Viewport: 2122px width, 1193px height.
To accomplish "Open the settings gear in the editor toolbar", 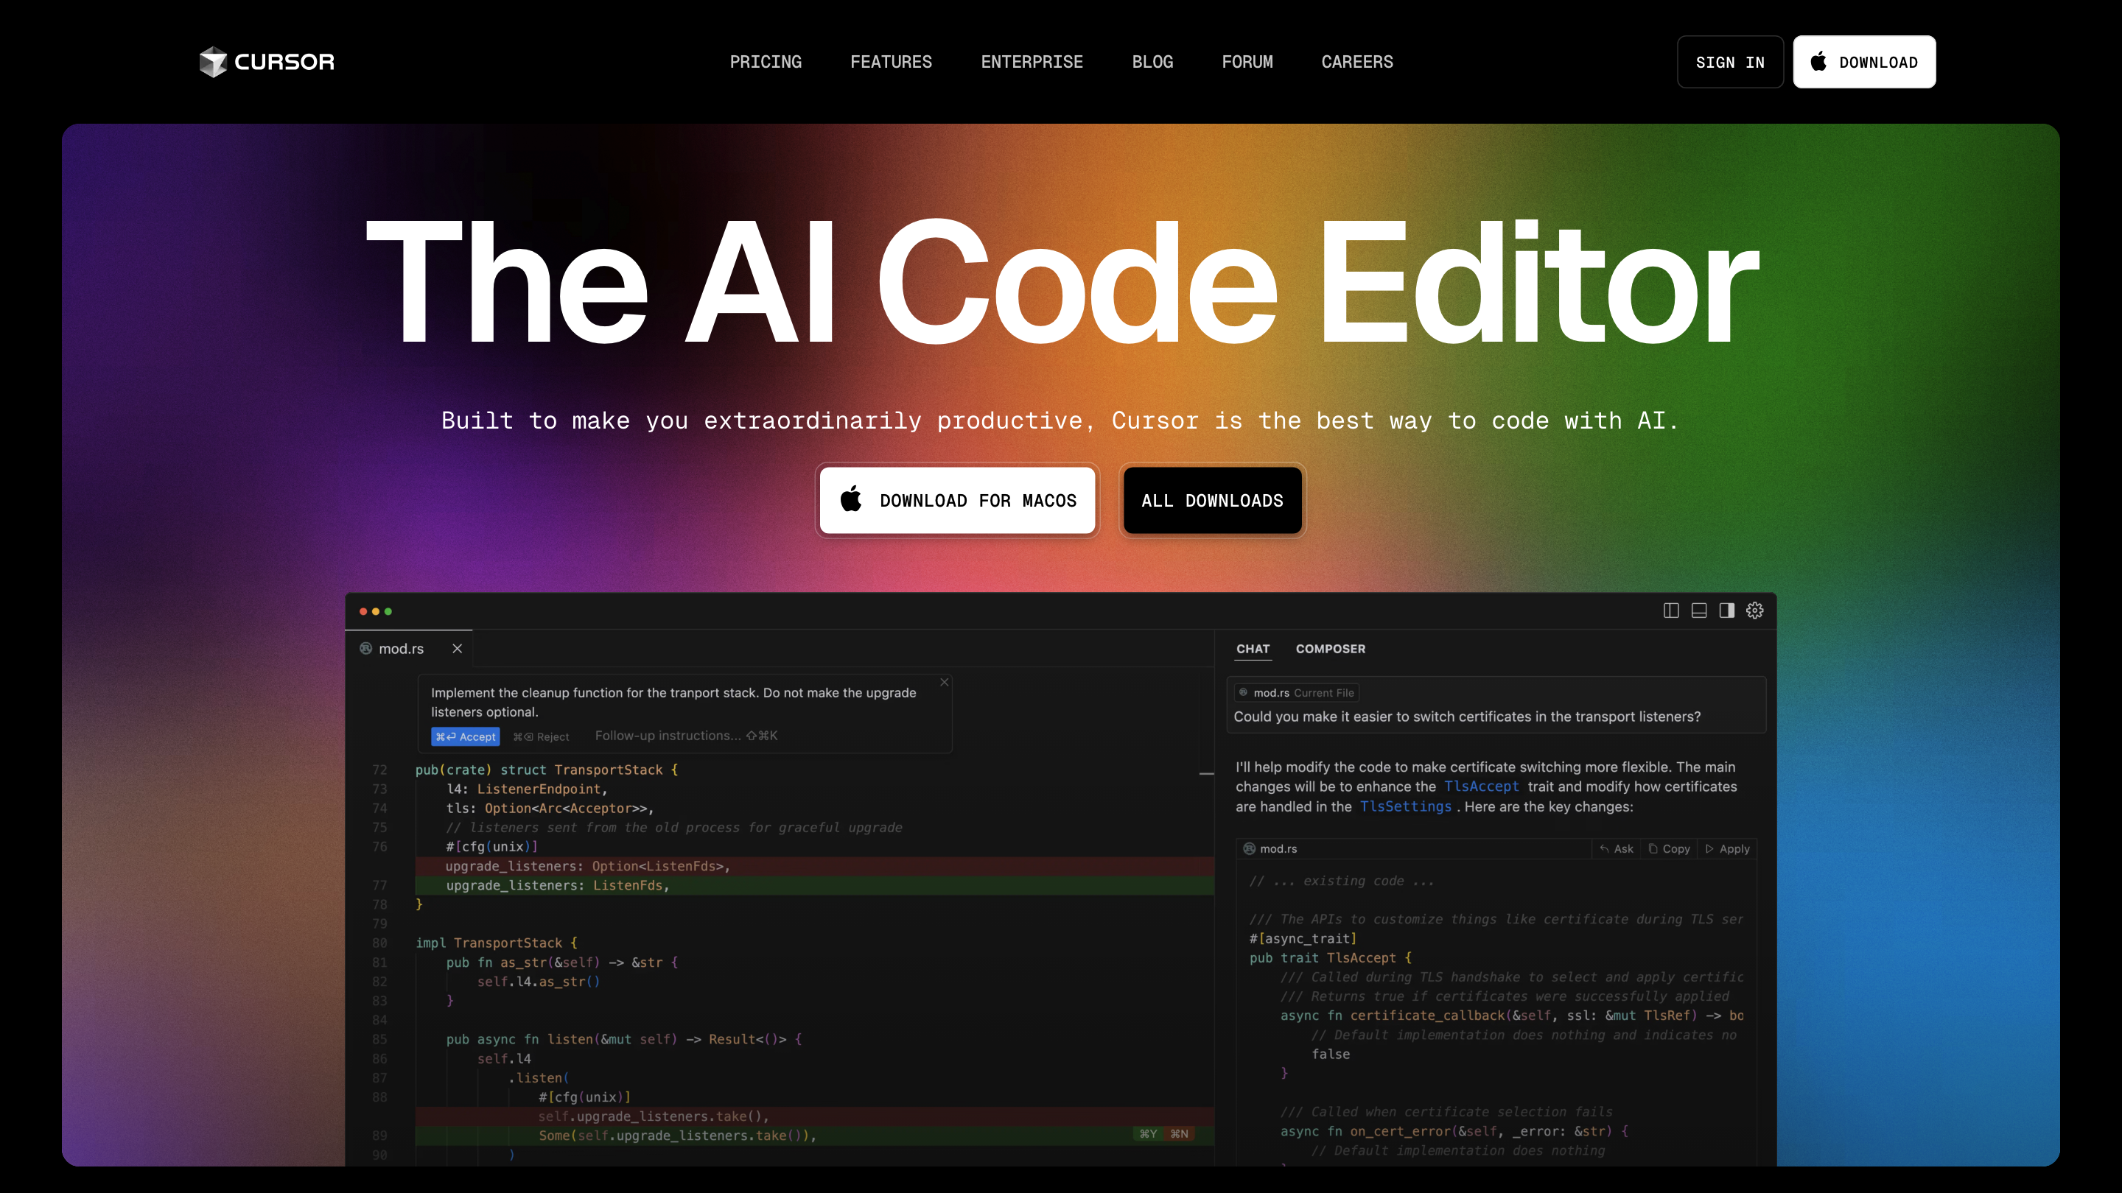I will pyautogui.click(x=1754, y=610).
